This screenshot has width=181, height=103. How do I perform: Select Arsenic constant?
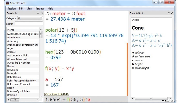coord(23,52)
